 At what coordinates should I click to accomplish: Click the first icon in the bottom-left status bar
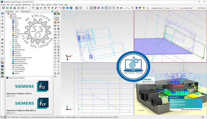(2, 117)
